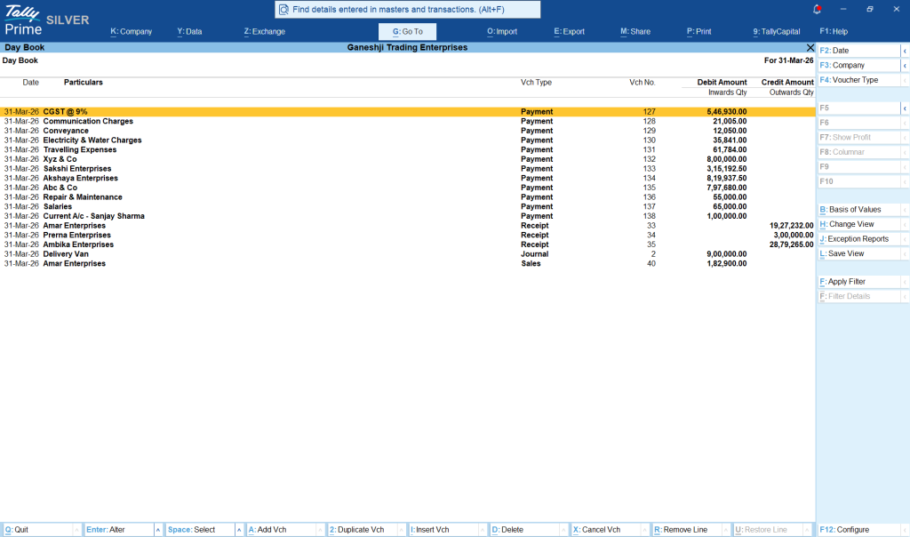Select the Communication Charges entry
Screen dimensions: 910x537
pyautogui.click(x=407, y=121)
